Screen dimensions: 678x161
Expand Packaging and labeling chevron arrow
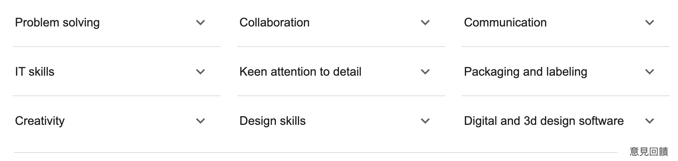pyautogui.click(x=649, y=72)
